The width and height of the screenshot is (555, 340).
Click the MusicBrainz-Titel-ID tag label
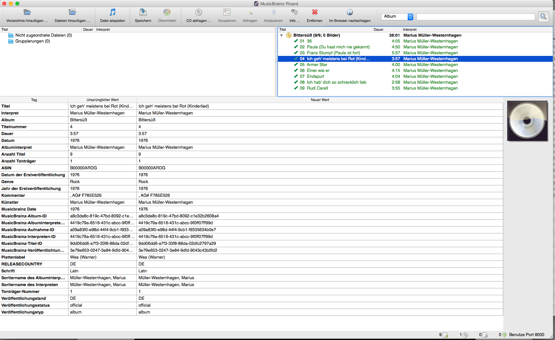(22, 243)
